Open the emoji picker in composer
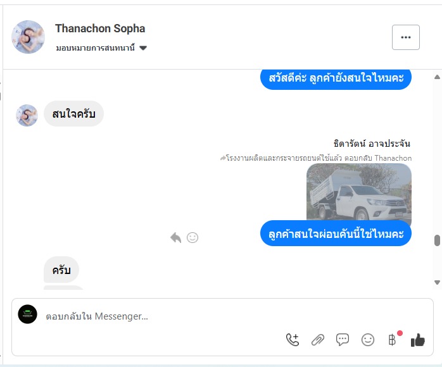 click(x=368, y=340)
